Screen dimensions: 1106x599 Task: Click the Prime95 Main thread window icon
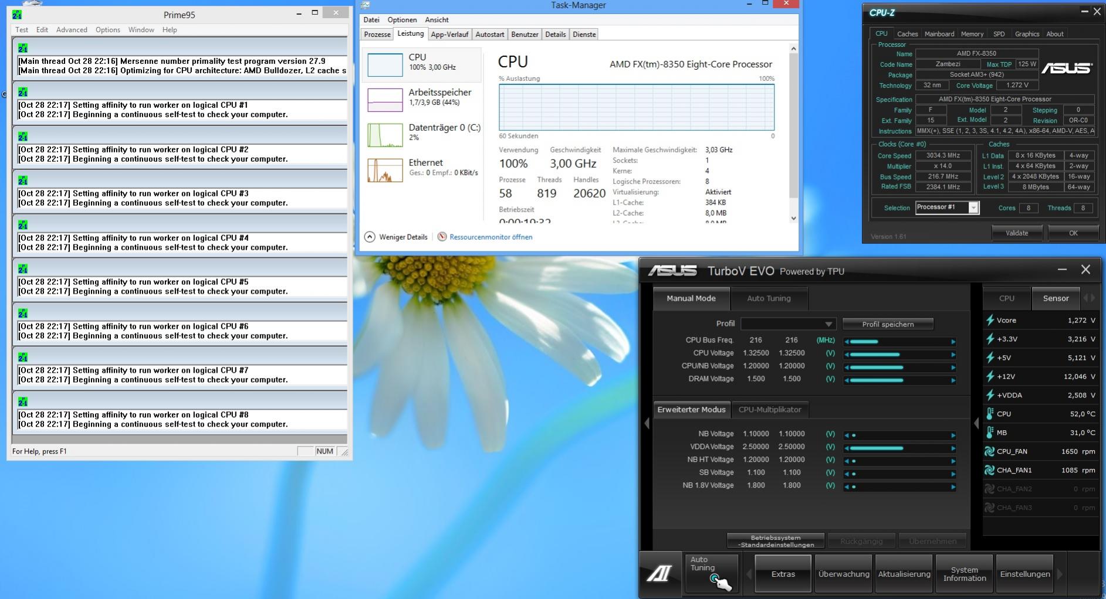[23, 48]
